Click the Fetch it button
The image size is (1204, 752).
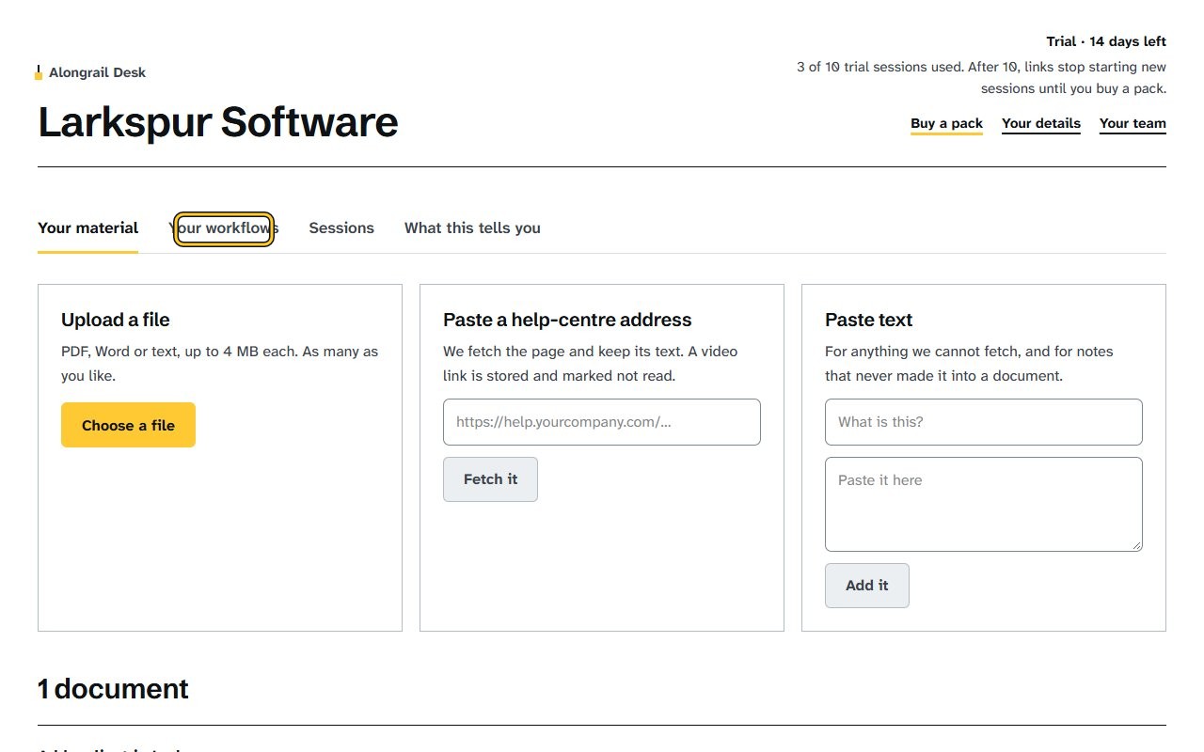490,479
